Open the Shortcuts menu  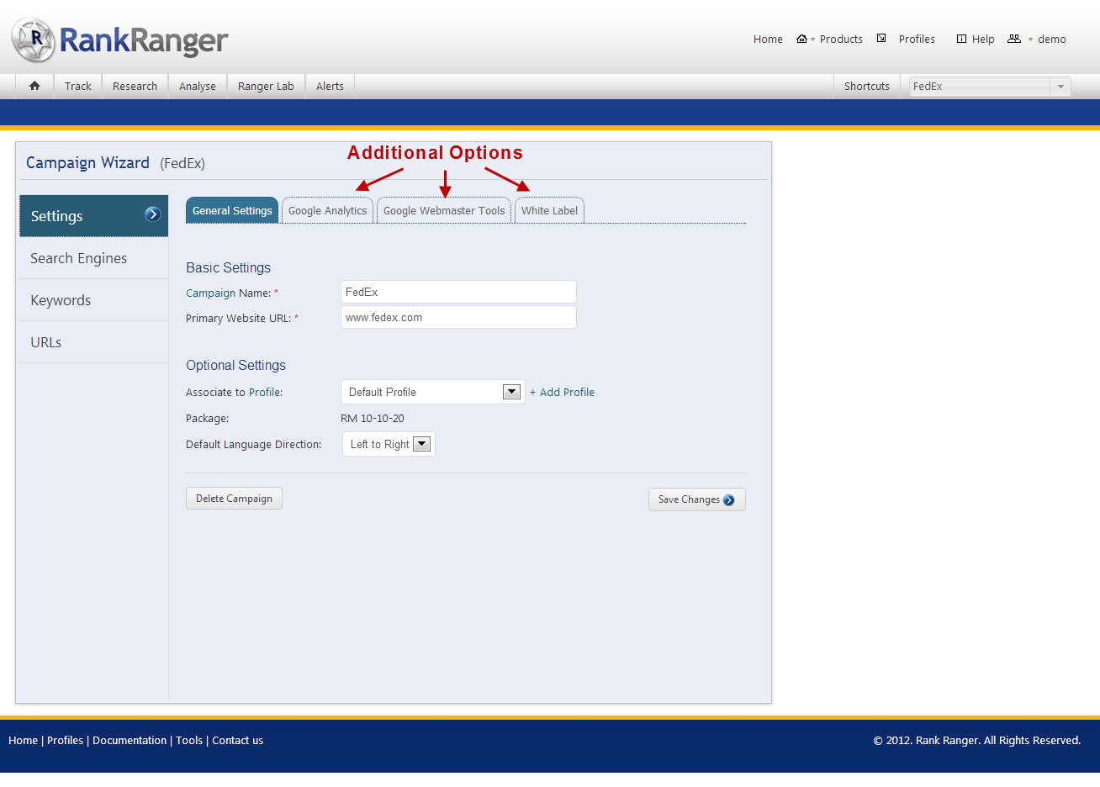867,86
